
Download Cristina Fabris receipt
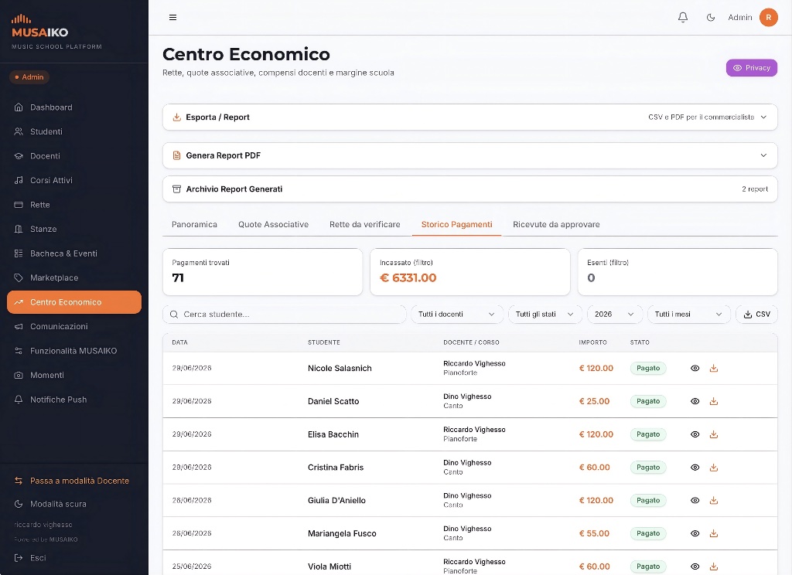pyautogui.click(x=714, y=468)
